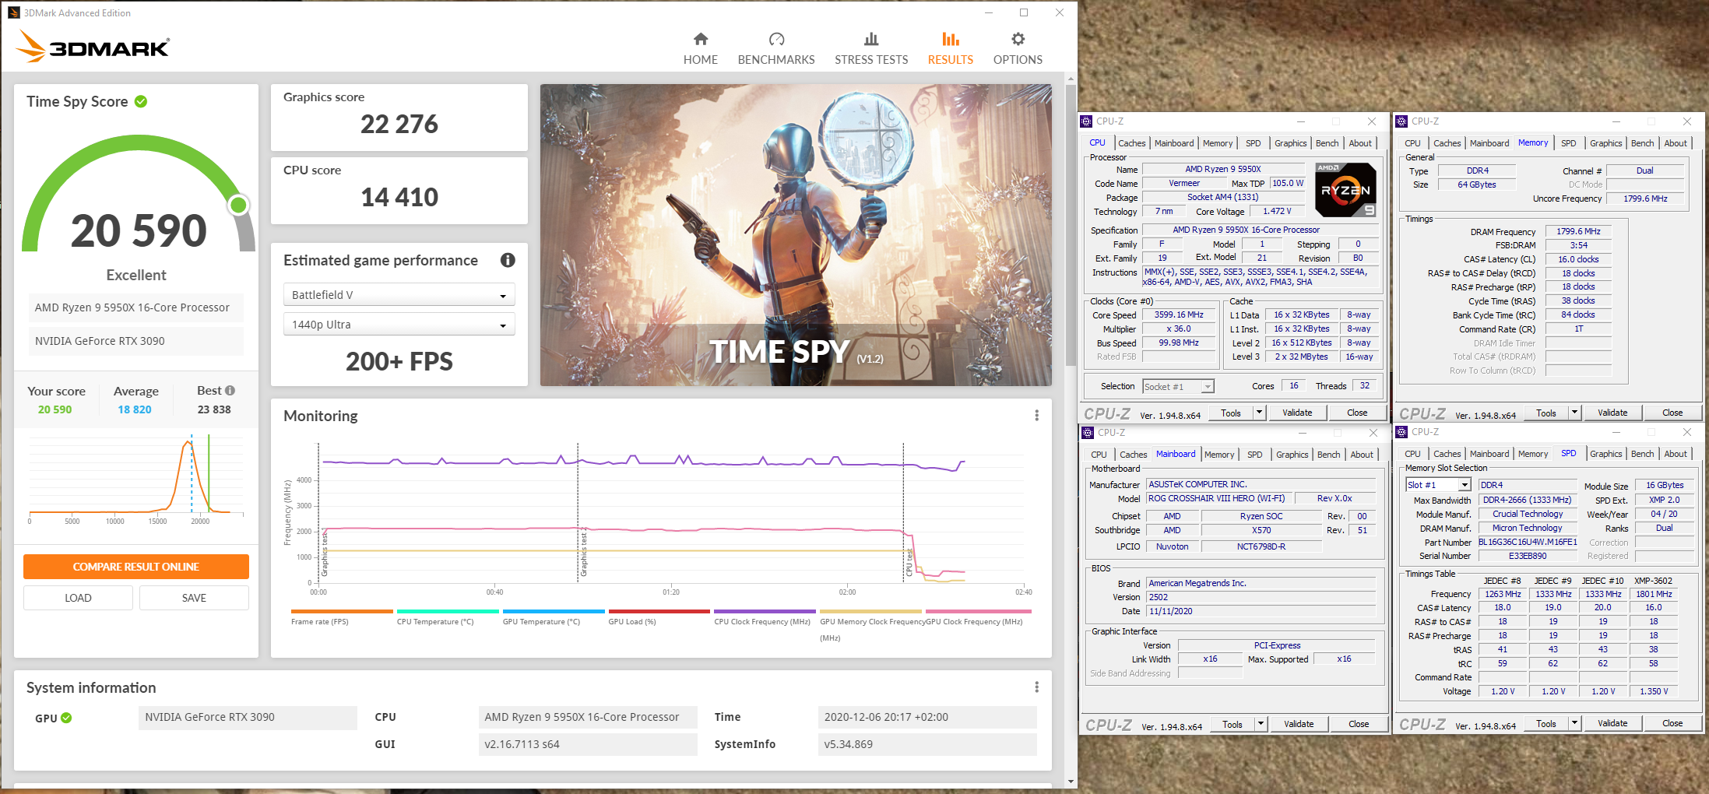The height and width of the screenshot is (794, 1709).
Task: Click the Save button under score chart
Action: click(x=194, y=598)
